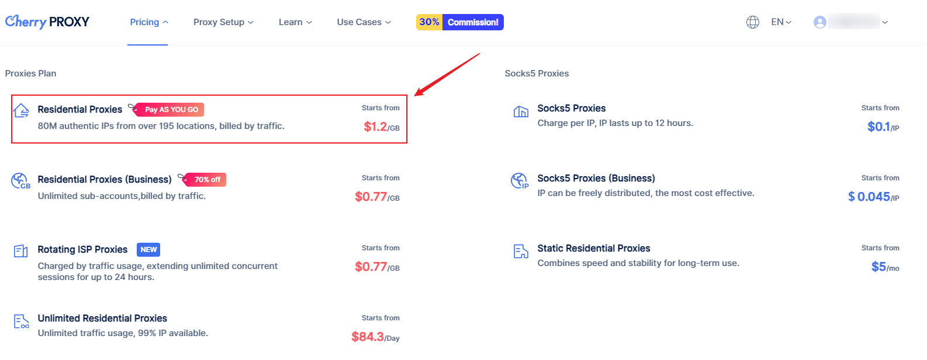Image resolution: width=927 pixels, height=360 pixels.
Task: Click the 70% off discount tag
Action: point(207,180)
